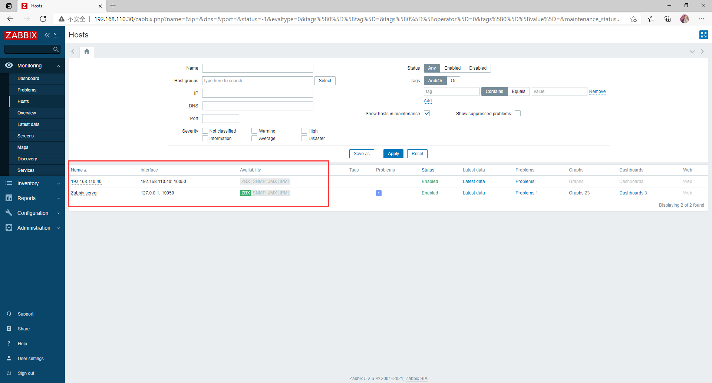Enable kiosk mode with fullscreen icon
Screen dimensions: 712x383
point(703,35)
